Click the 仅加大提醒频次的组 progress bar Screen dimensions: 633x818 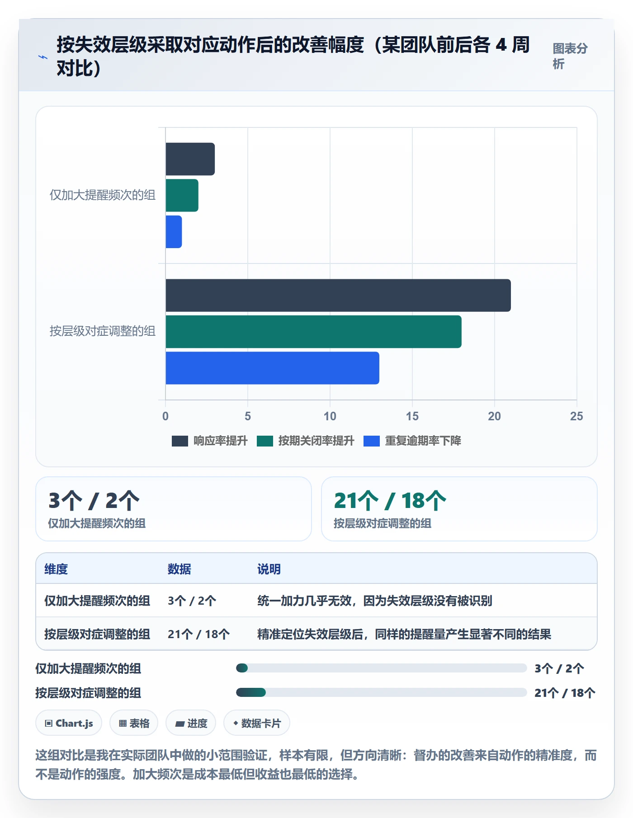coord(381,668)
